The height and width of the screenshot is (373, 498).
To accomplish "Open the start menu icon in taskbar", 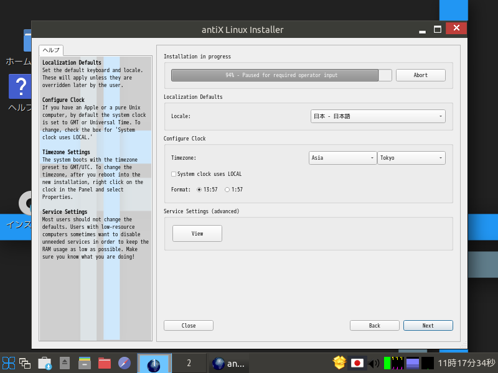I will pyautogui.click(x=9, y=363).
